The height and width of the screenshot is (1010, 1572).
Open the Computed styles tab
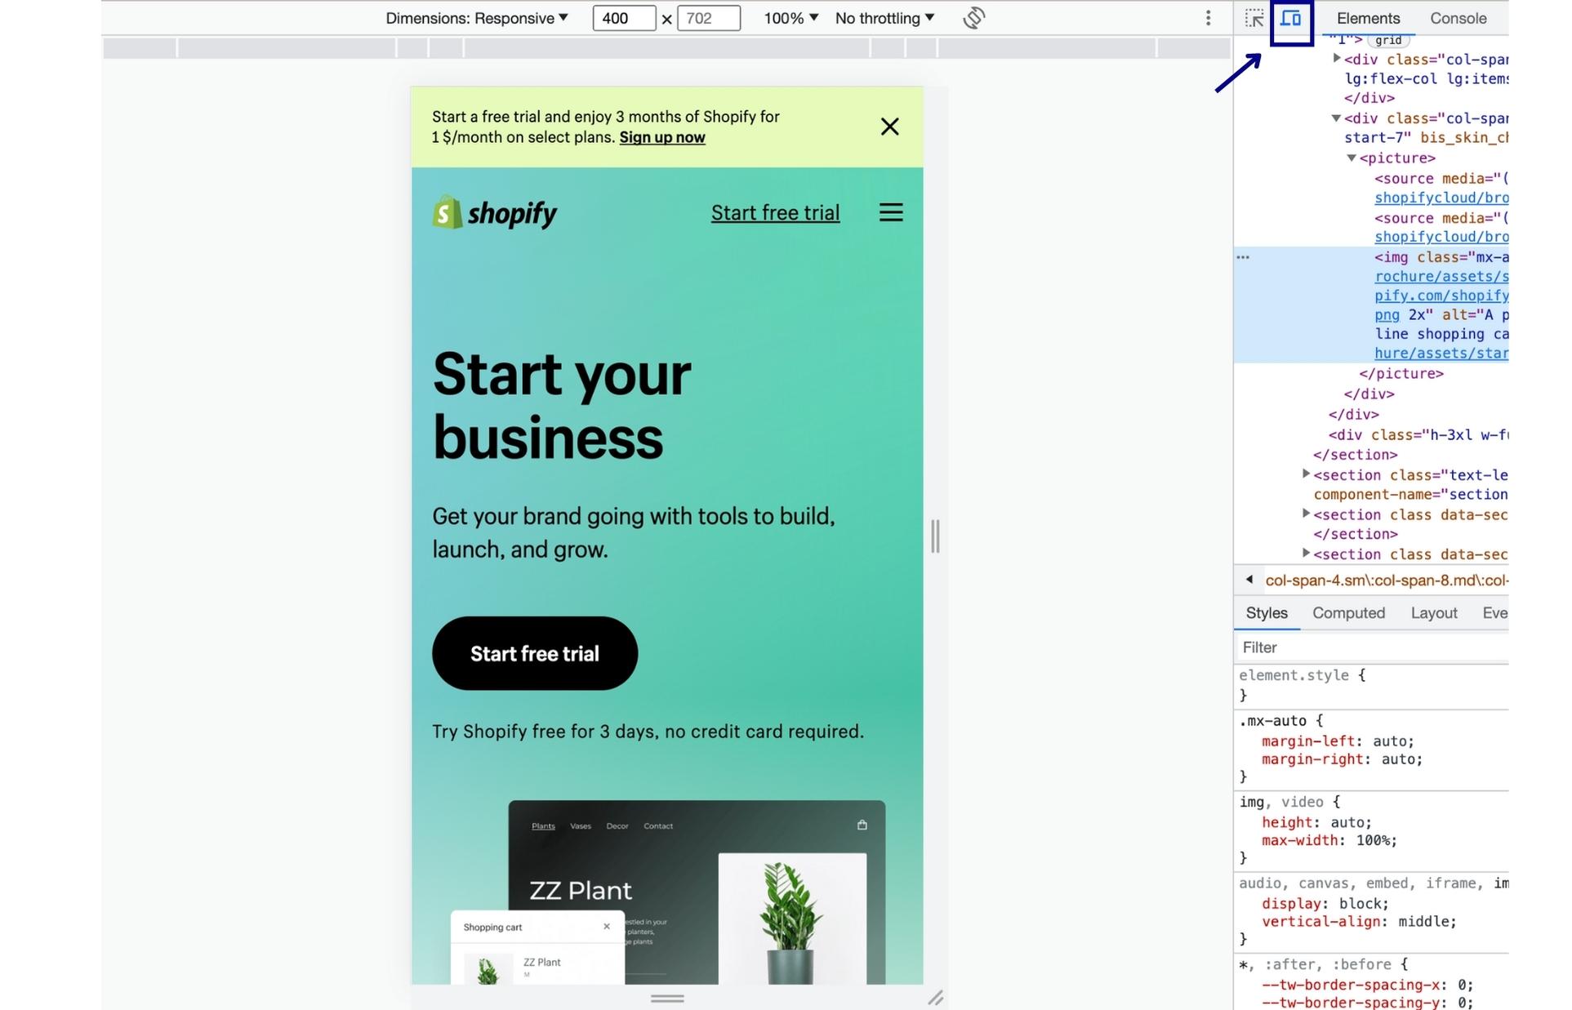1348,613
